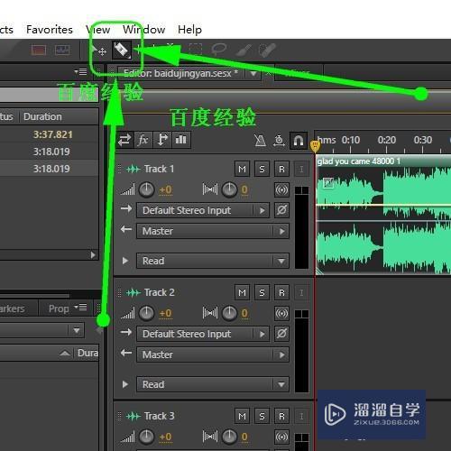Switch to Waveform view icon

point(39,50)
